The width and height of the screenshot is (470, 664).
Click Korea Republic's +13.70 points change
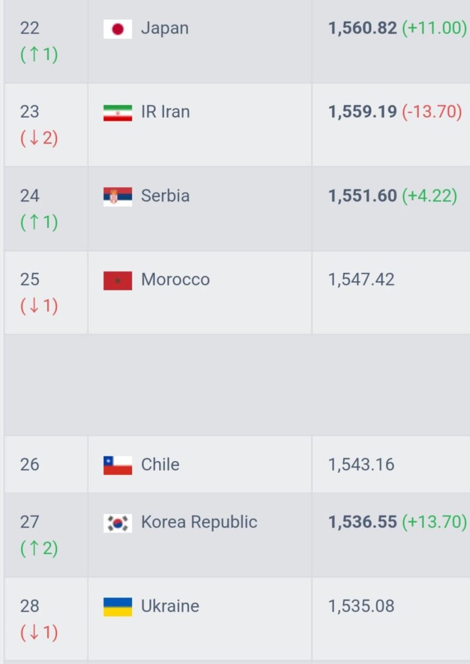(x=434, y=522)
